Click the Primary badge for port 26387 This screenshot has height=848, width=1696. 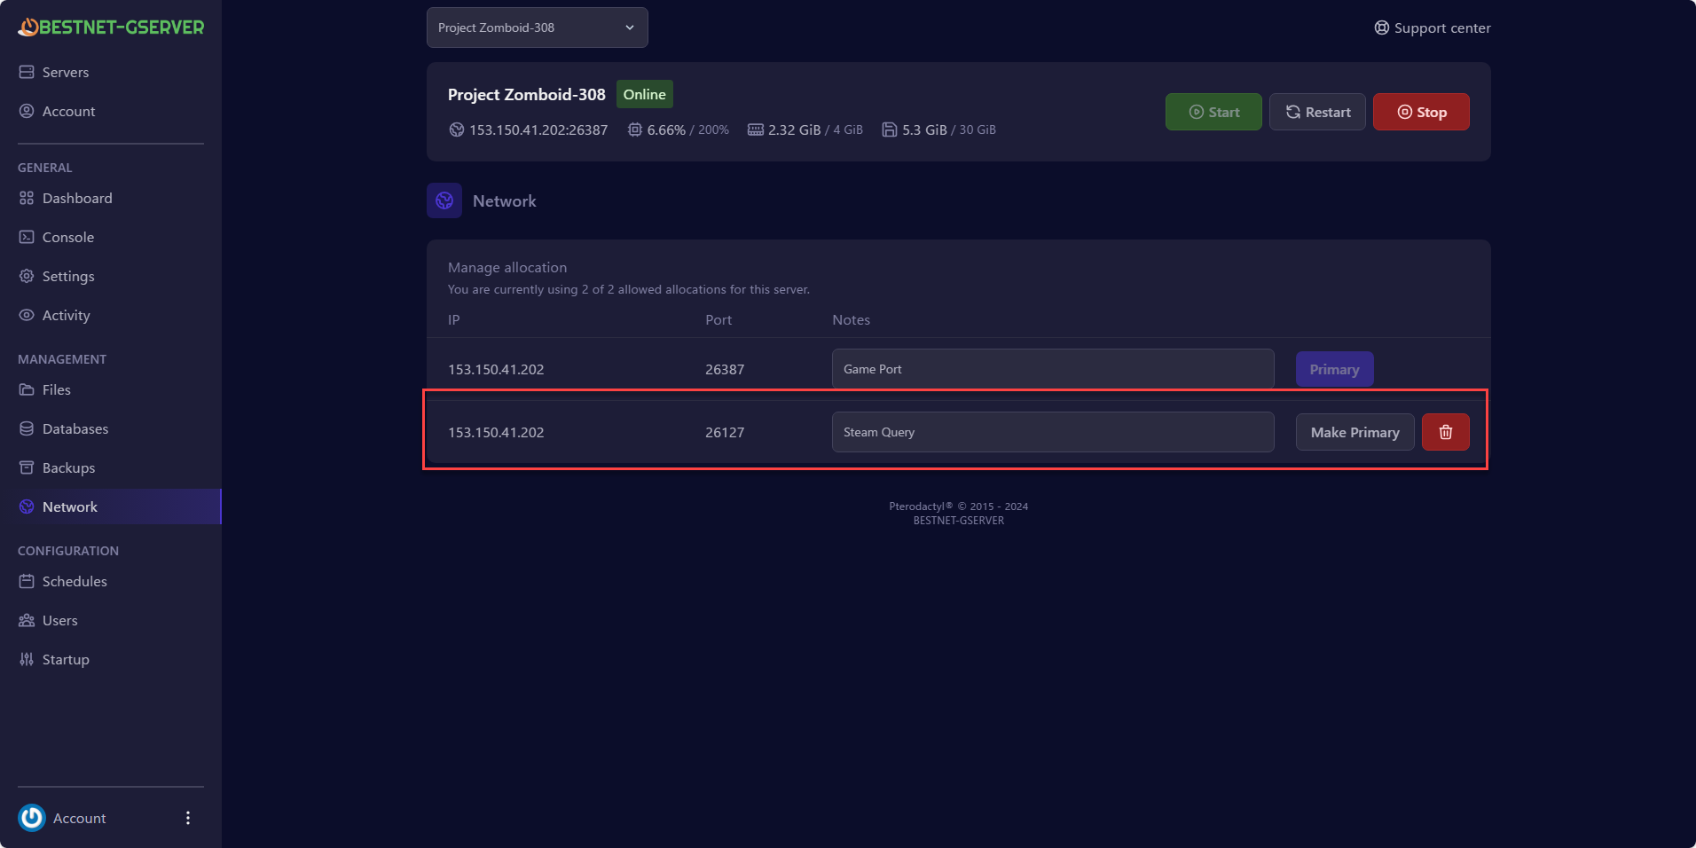click(x=1334, y=369)
